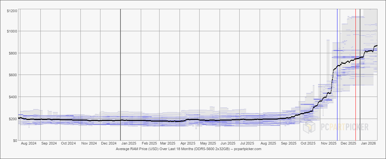Screen dimensions: 386x159
Task: Click the Jan 2025 x-axis label
Action: [129, 144]
